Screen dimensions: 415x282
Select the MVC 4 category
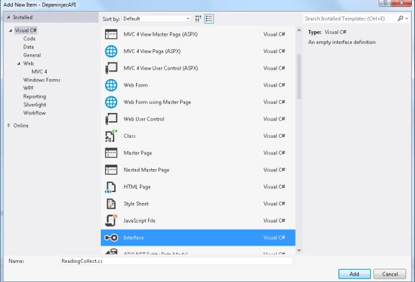(39, 71)
